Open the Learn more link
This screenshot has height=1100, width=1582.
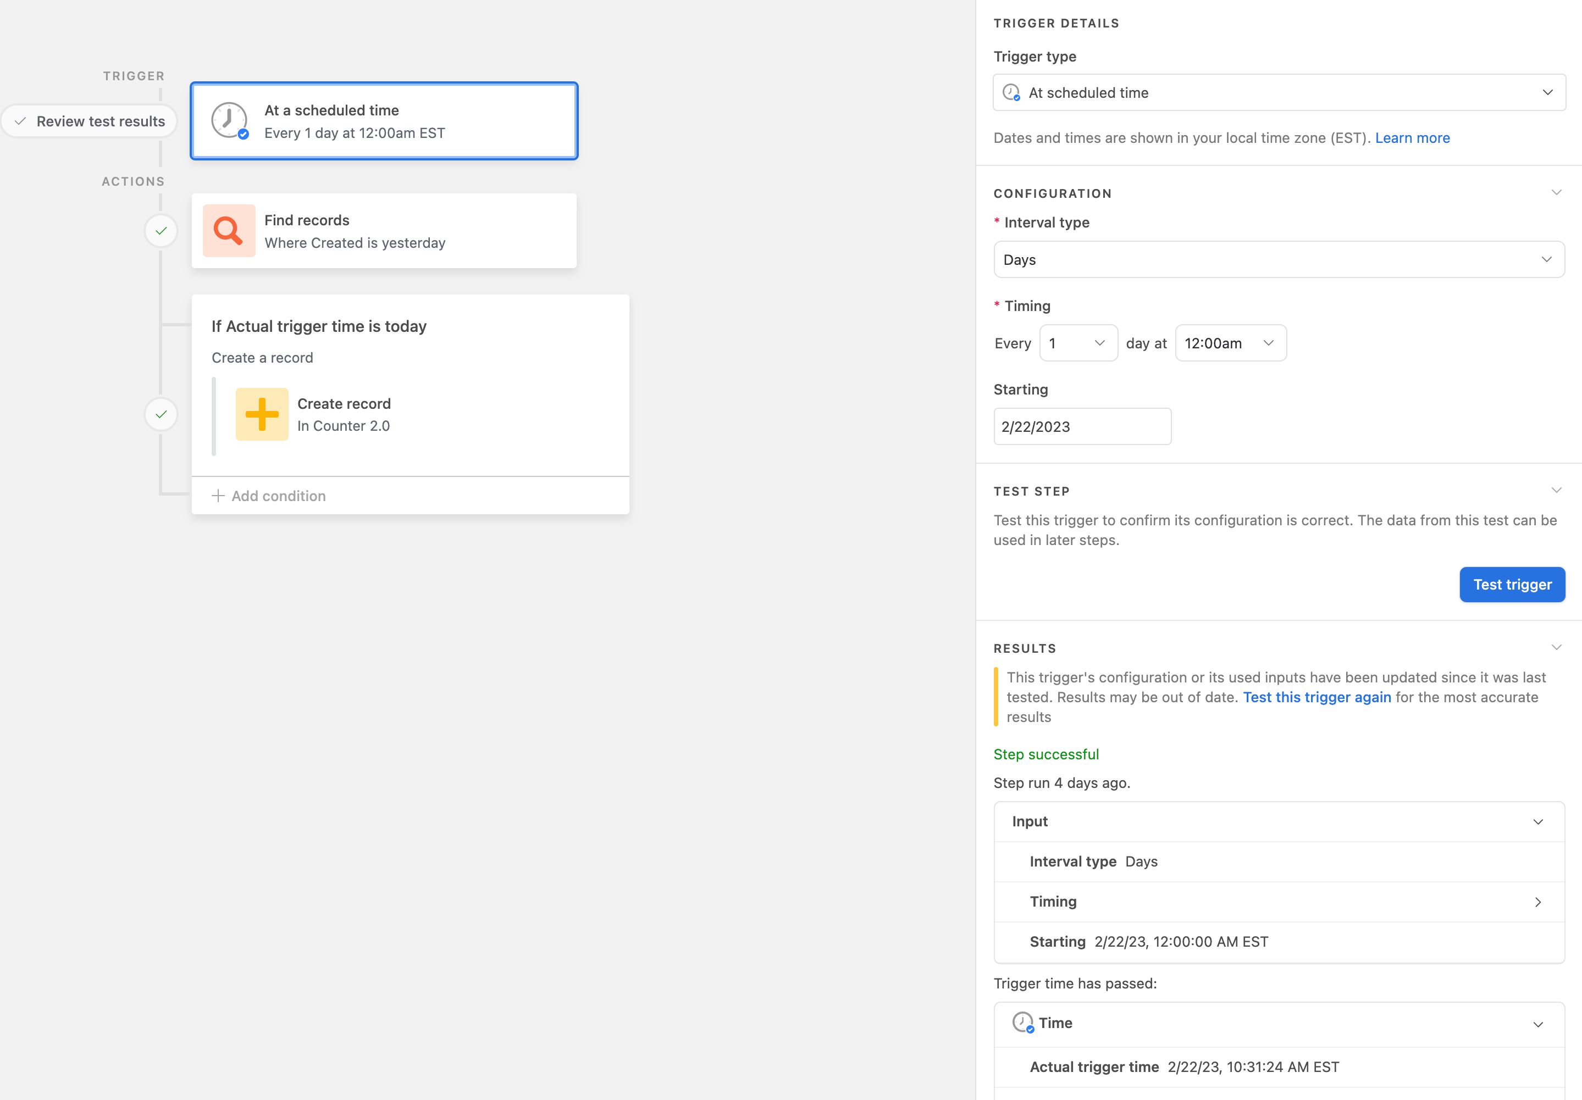(1413, 138)
